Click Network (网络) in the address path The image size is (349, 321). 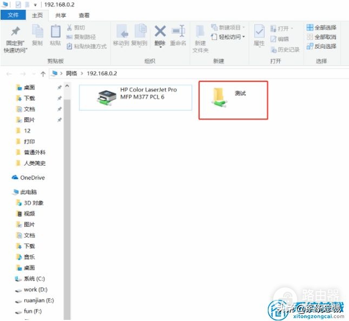point(71,74)
